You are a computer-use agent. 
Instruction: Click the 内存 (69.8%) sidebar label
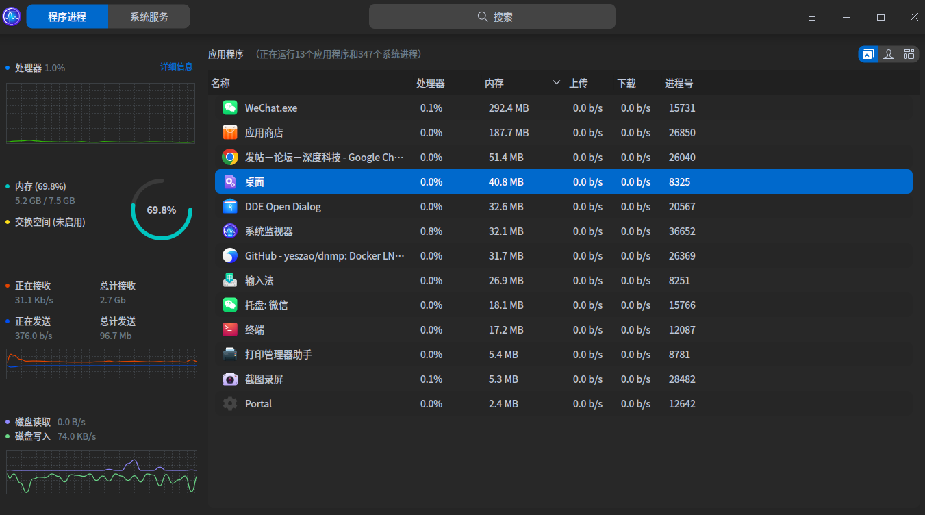tap(40, 186)
